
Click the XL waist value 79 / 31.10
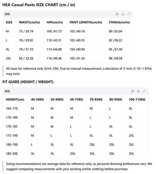click(26, 49)
